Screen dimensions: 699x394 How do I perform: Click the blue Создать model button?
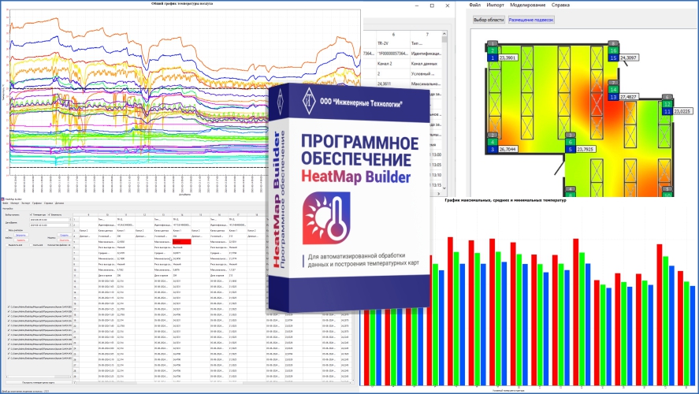pos(64,235)
